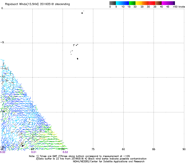This screenshot has width=186, height=163.
Task: Click the '>50 knots' legend label
Action: tap(179, 7)
